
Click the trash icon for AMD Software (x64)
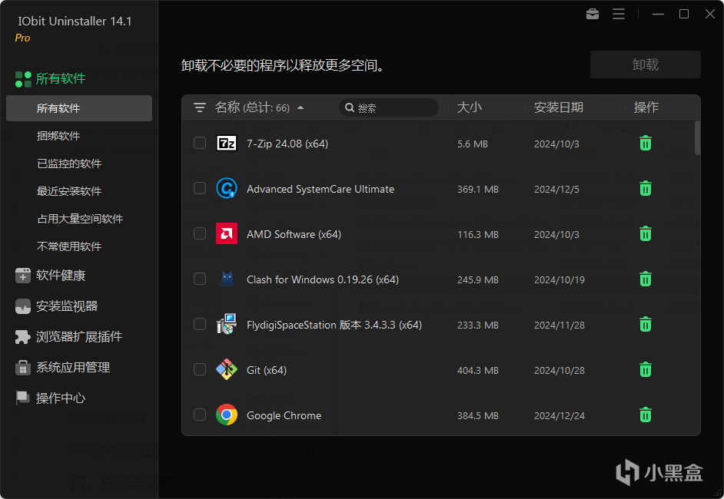point(646,234)
